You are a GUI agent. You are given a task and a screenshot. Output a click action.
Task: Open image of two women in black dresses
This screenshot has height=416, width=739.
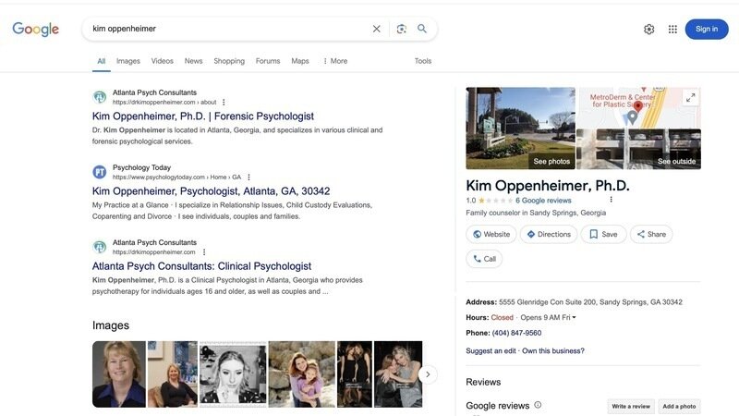(x=355, y=374)
